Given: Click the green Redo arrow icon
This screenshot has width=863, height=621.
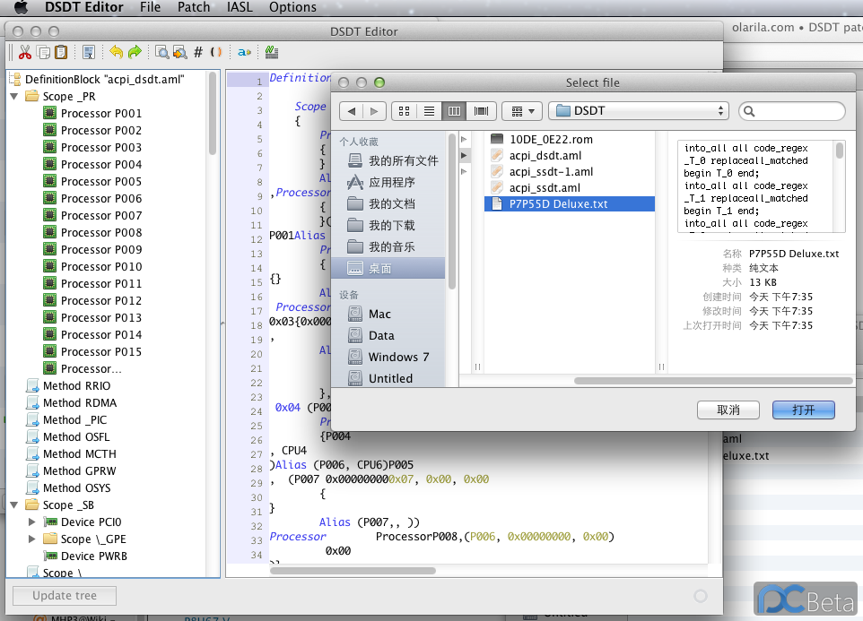Looking at the screenshot, I should click(135, 52).
